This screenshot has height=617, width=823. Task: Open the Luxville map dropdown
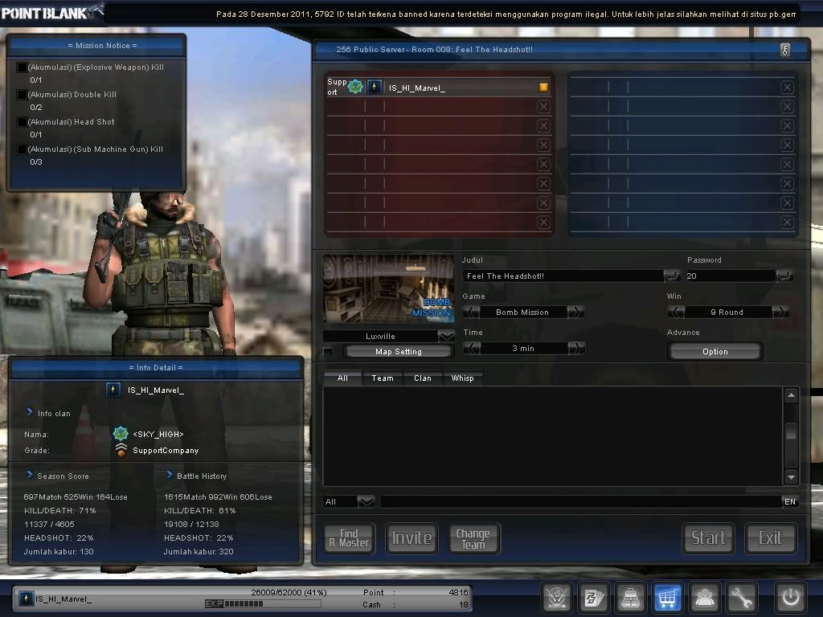(x=446, y=337)
